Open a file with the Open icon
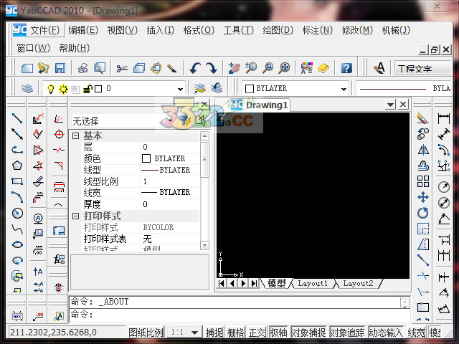Viewport: 459px width, 344px height. point(43,68)
